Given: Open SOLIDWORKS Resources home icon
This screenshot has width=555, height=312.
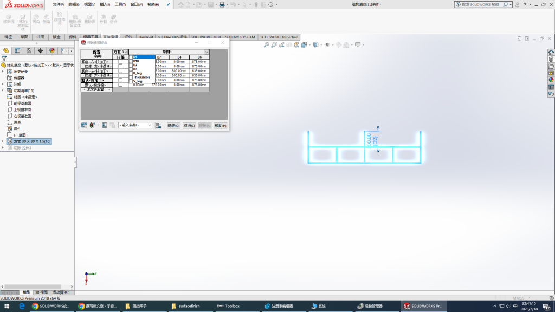Looking at the screenshot, I should (x=551, y=53).
